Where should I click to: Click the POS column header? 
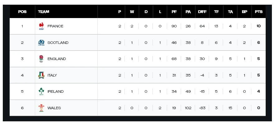(x=22, y=12)
